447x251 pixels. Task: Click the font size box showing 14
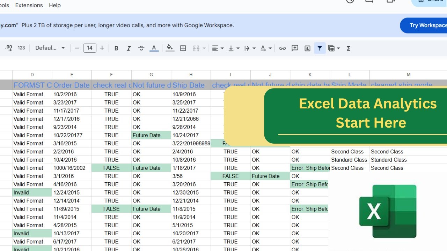point(90,48)
